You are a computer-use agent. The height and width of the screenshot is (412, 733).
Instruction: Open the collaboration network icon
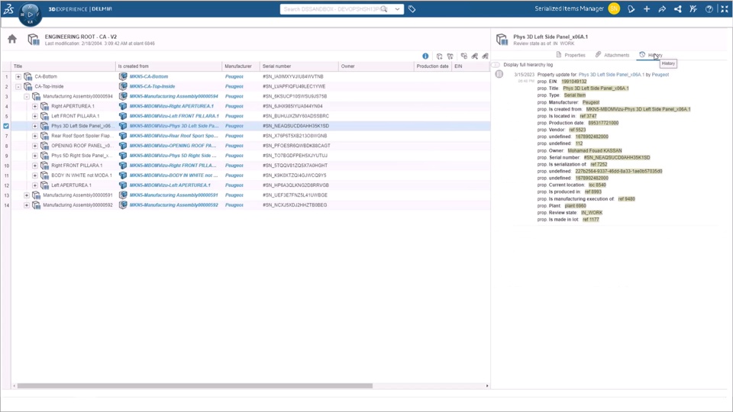(x=677, y=9)
